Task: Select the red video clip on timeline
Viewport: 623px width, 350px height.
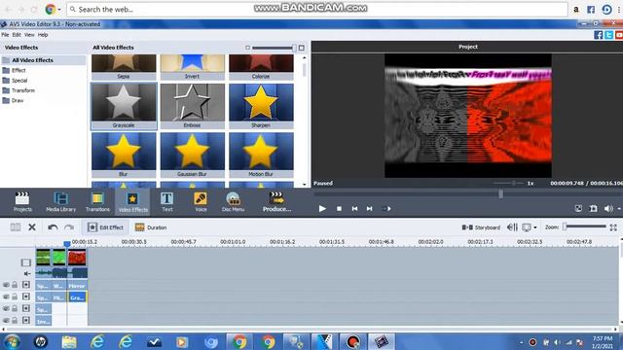Action: point(77,258)
